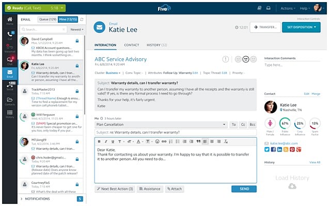Click the Send button
This screenshot has width=329, height=206.
click(x=244, y=189)
